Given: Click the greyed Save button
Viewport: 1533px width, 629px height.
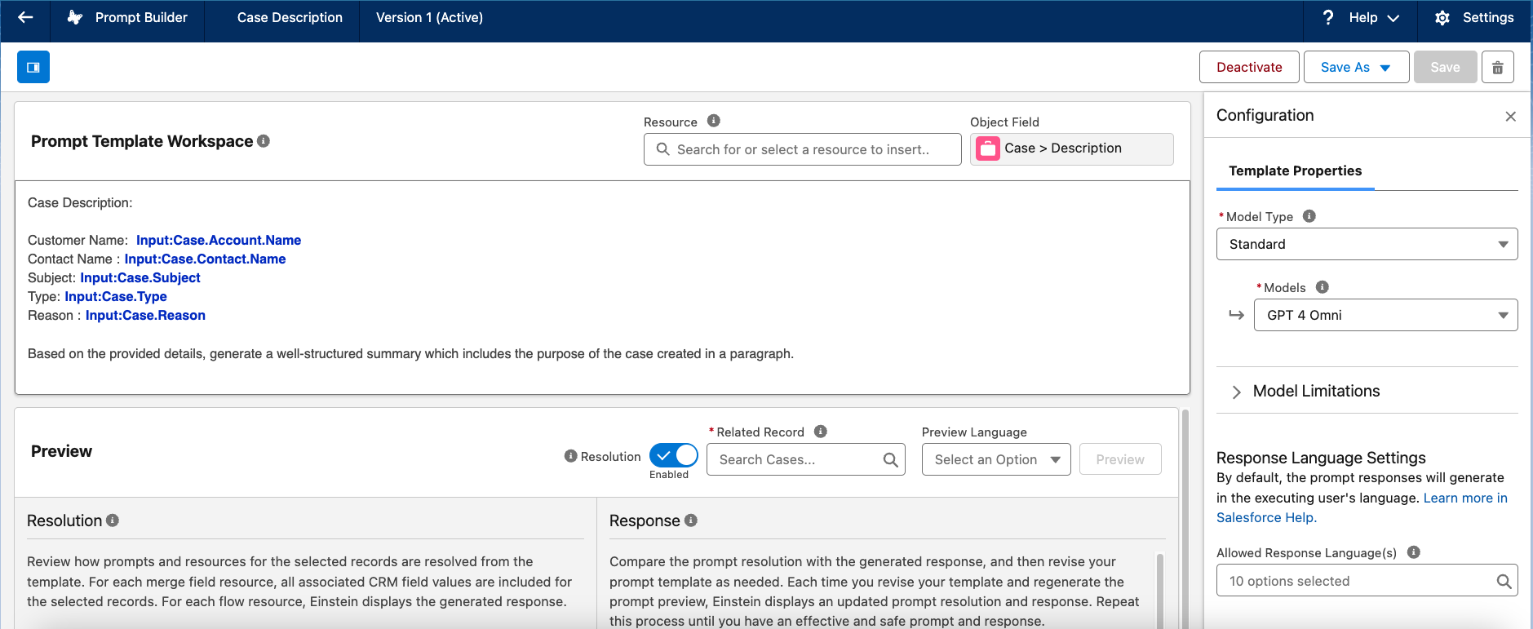Looking at the screenshot, I should click(1445, 67).
